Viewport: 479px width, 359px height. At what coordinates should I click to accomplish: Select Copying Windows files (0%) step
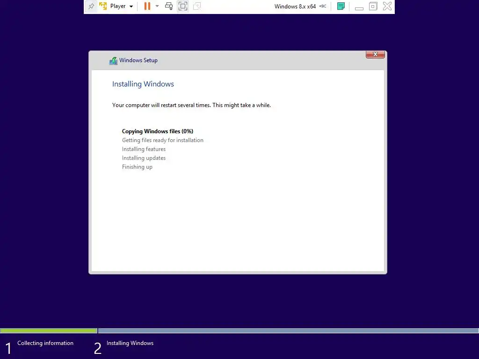pyautogui.click(x=158, y=131)
